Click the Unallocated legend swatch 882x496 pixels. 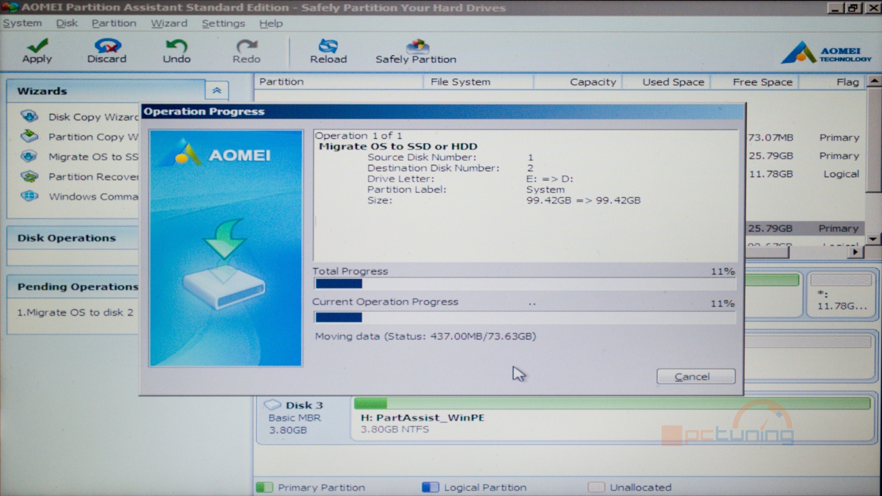pos(596,487)
